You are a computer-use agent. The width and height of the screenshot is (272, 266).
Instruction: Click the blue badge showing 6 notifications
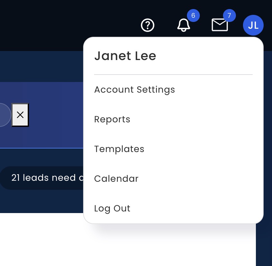point(193,15)
